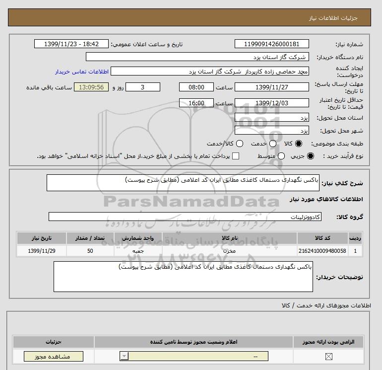Click product code cell 2162410009480058
The height and width of the screenshot is (370, 382).
322,251
